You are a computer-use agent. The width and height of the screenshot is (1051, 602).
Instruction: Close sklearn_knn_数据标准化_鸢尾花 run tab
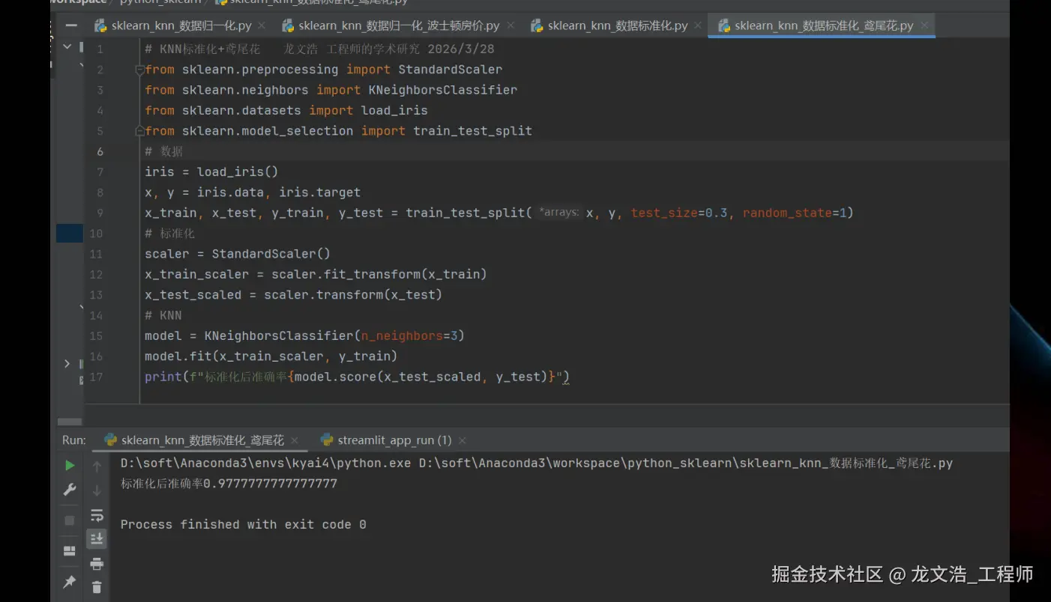point(295,440)
